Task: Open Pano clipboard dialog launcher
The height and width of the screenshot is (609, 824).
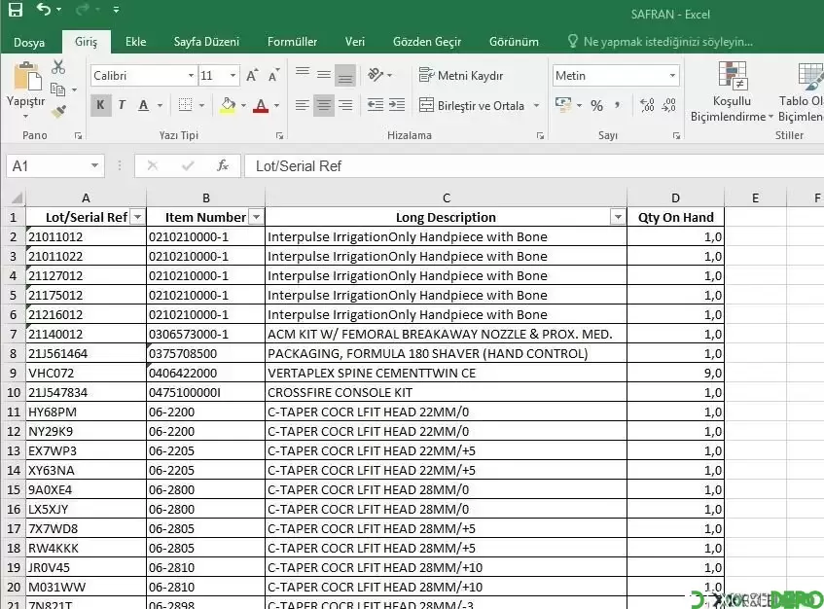Action: 78,135
